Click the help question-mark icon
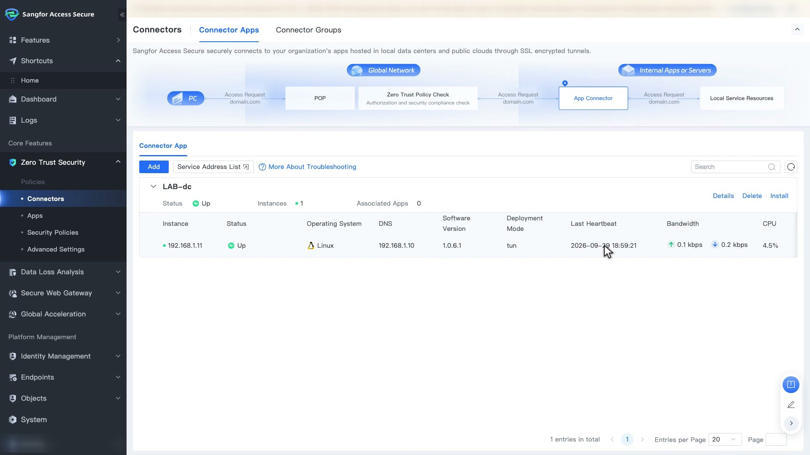Image resolution: width=810 pixels, height=455 pixels. [262, 167]
